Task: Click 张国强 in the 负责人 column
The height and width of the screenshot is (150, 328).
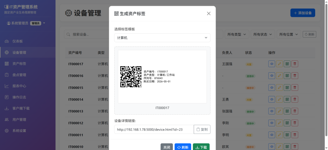Action: click(227, 111)
